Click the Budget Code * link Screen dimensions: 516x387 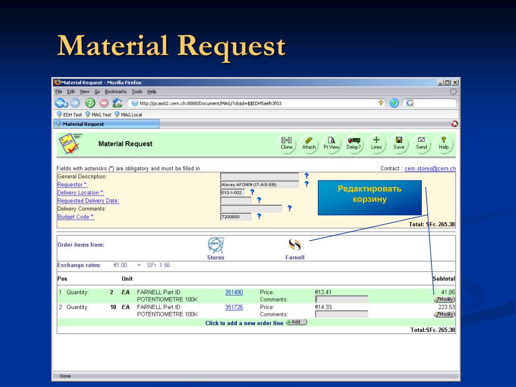coord(76,217)
